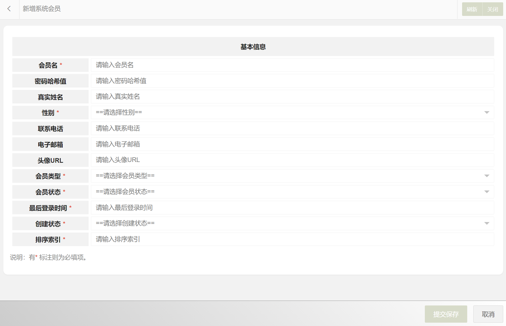This screenshot has height=326, width=506.
Task: Click the 电子邮箱 input field
Action: [x=292, y=144]
